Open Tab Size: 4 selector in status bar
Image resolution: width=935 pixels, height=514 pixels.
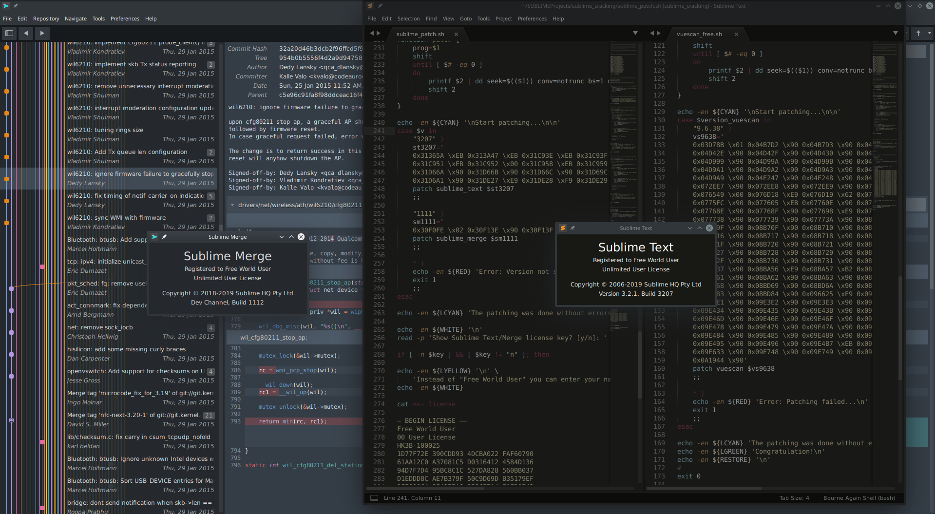pos(794,498)
